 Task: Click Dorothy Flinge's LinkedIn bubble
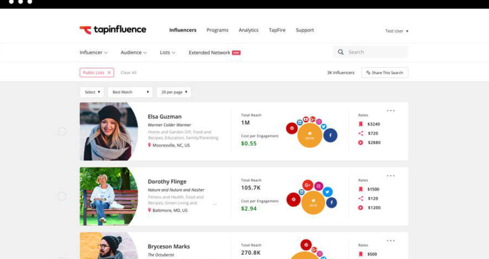(x=302, y=192)
